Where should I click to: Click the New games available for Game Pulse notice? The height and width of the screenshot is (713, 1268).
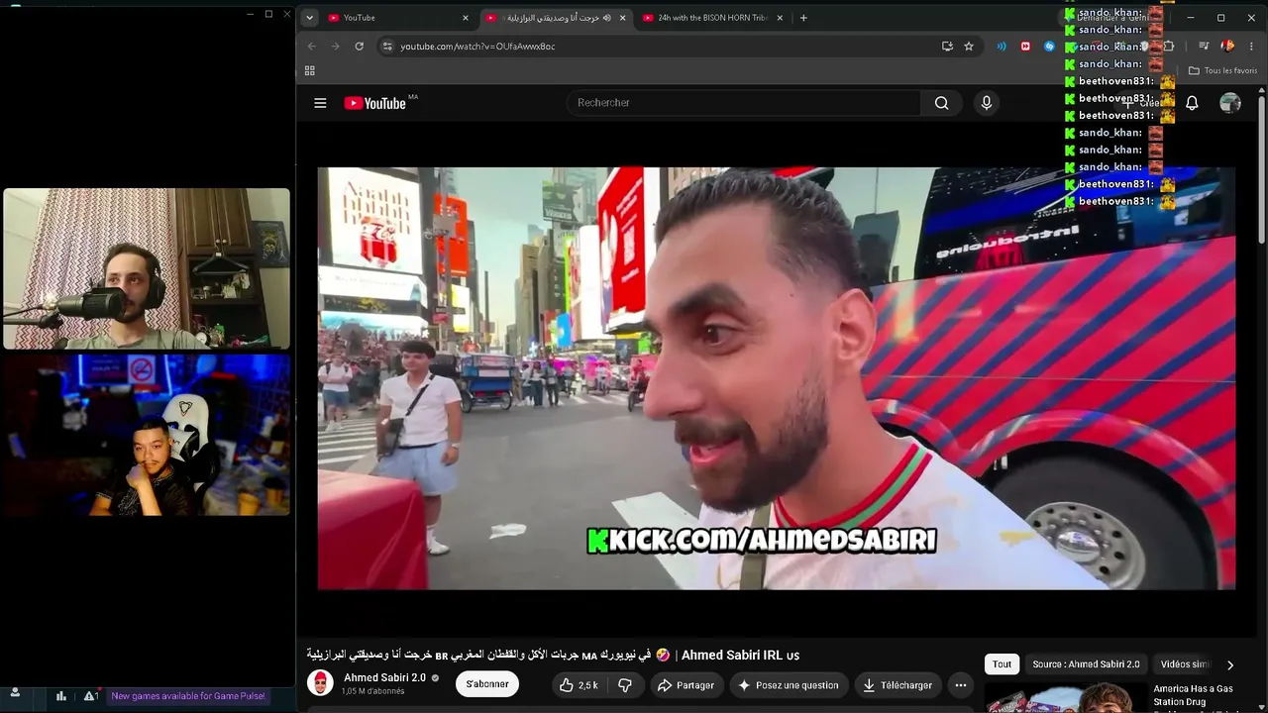click(188, 696)
